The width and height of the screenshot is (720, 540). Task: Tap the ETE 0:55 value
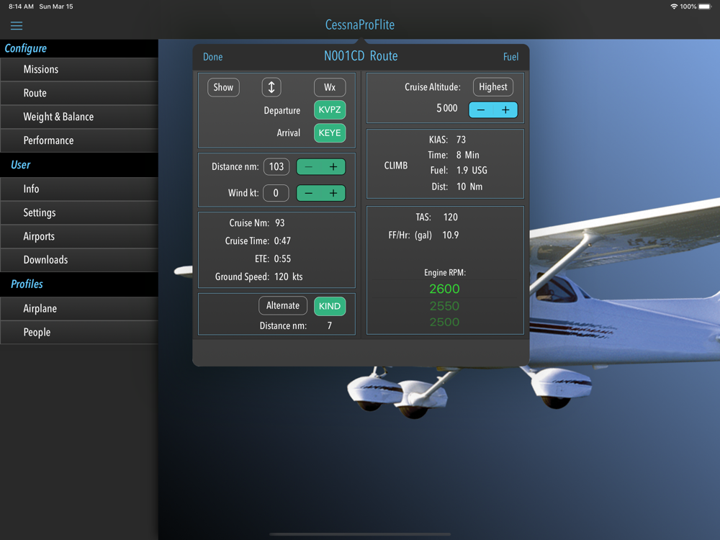[282, 259]
